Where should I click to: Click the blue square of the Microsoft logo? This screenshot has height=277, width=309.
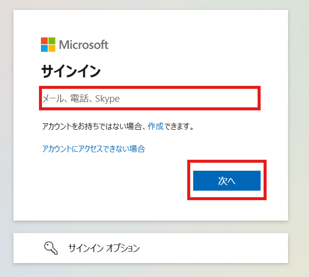44,48
